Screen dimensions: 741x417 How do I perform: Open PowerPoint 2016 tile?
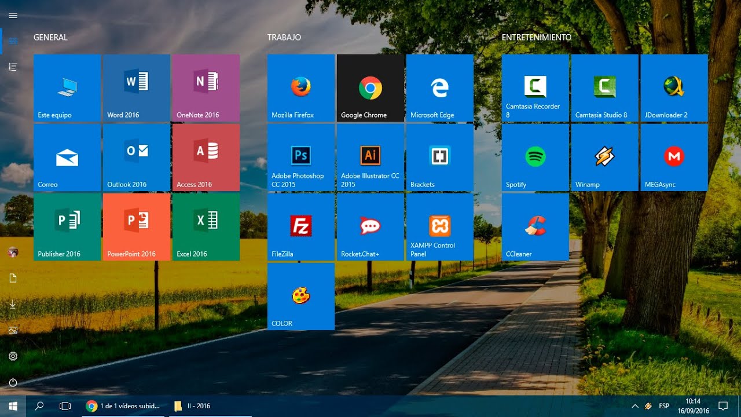pyautogui.click(x=137, y=227)
